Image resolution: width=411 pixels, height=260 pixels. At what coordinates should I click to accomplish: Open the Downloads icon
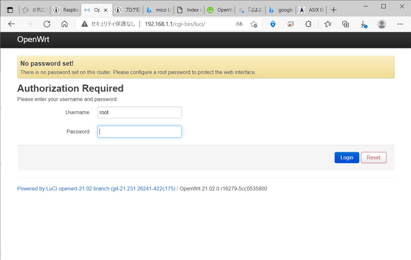click(x=364, y=24)
